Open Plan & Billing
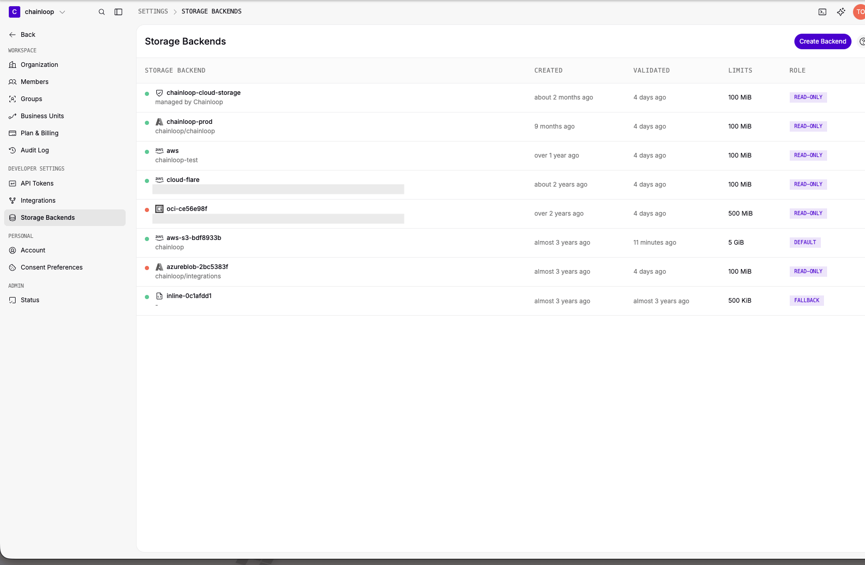Image resolution: width=865 pixels, height=565 pixels. coord(65,133)
